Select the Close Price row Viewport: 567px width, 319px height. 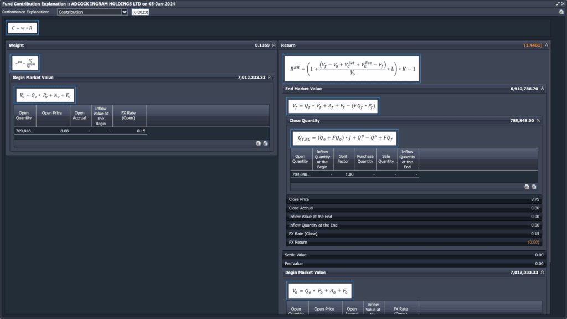(x=414, y=199)
